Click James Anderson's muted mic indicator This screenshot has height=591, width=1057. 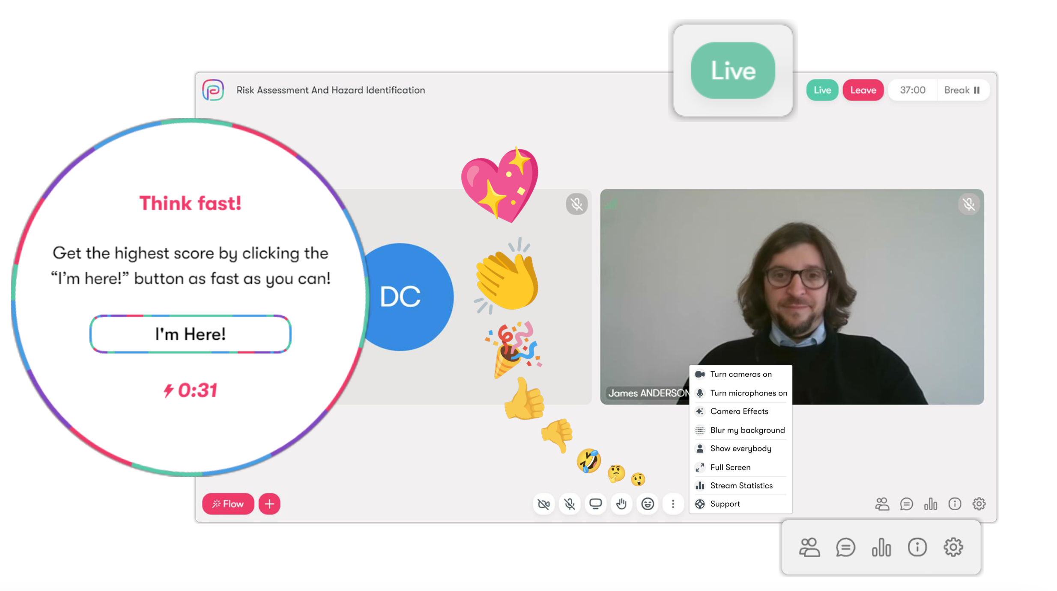pos(968,204)
